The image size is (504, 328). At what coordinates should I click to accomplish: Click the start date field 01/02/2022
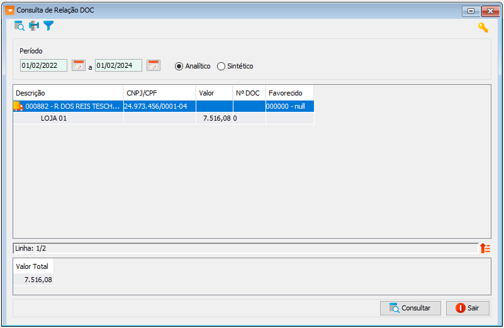43,65
